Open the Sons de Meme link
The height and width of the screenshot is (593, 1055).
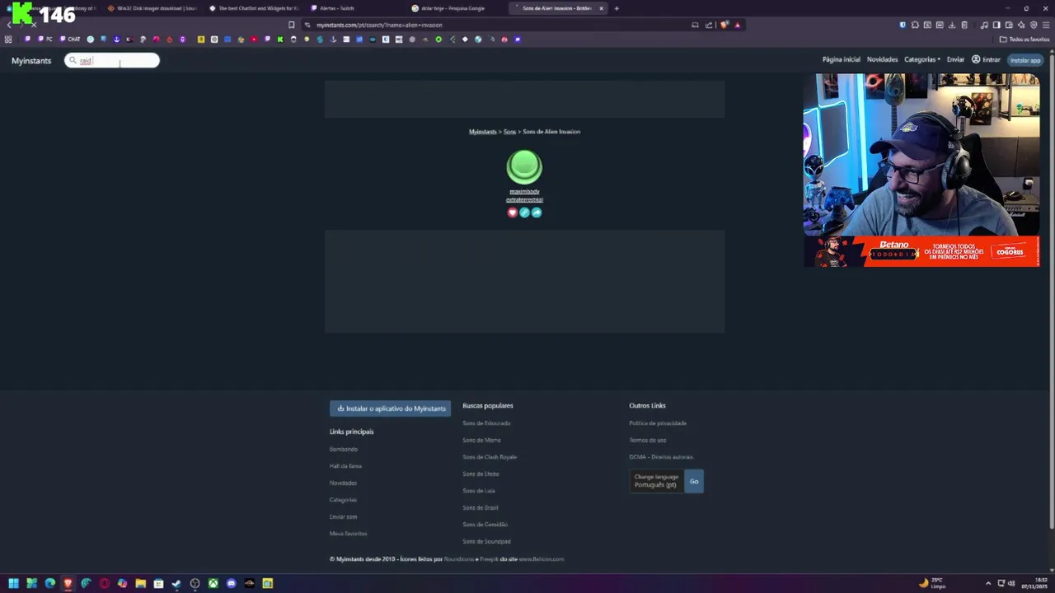pos(481,440)
